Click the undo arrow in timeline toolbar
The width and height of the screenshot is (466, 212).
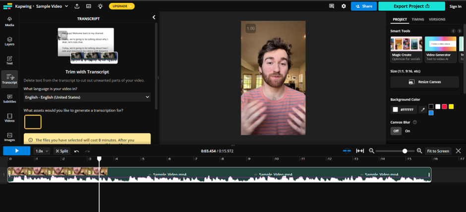[77, 151]
